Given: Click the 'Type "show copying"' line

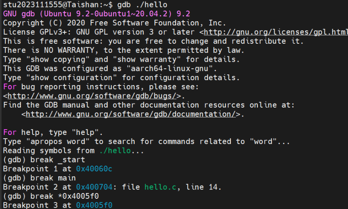Looking at the screenshot, I should (x=121, y=59).
